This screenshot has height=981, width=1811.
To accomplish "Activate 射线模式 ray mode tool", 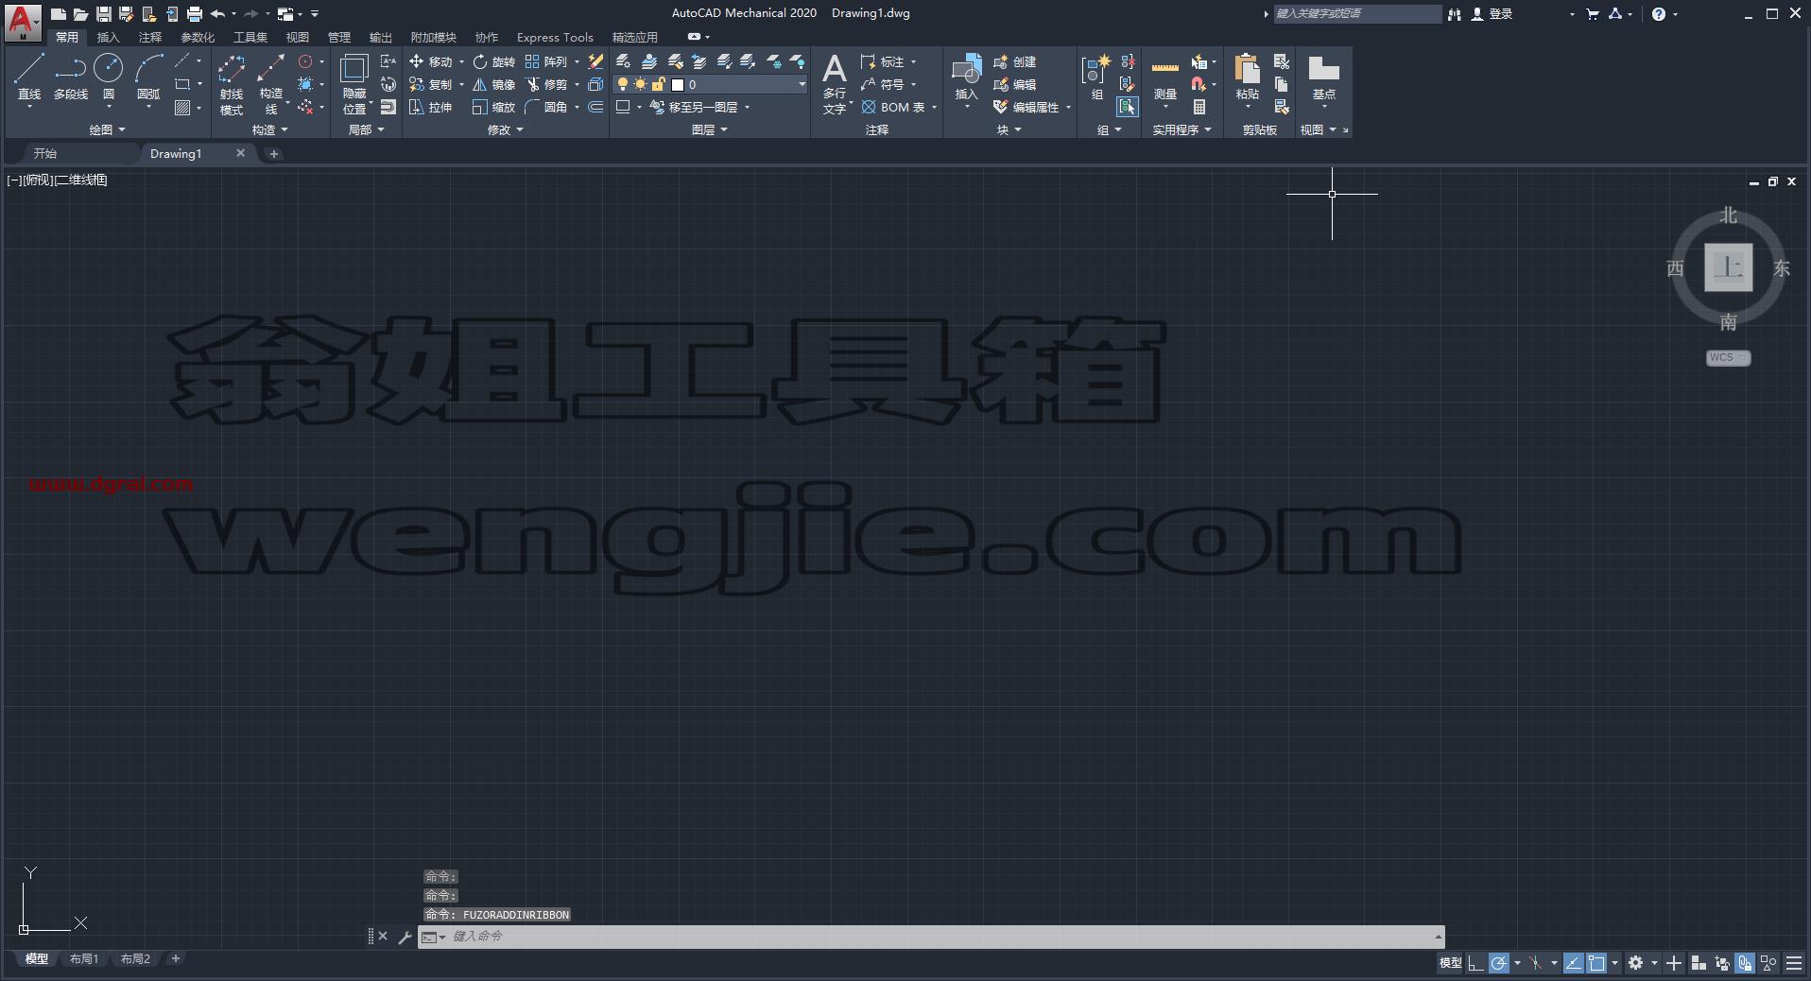I will pos(232,84).
